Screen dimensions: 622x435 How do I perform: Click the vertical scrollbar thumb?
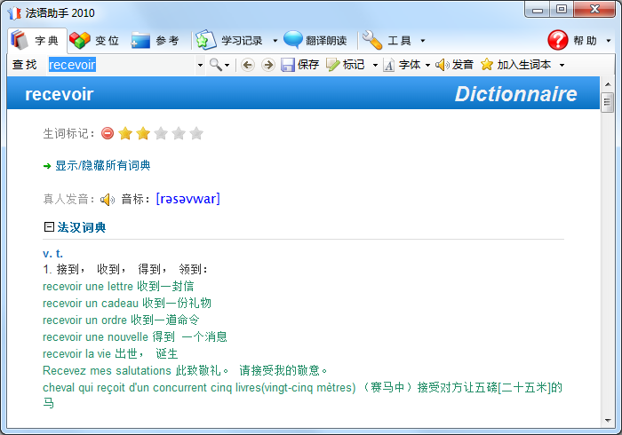tap(607, 103)
